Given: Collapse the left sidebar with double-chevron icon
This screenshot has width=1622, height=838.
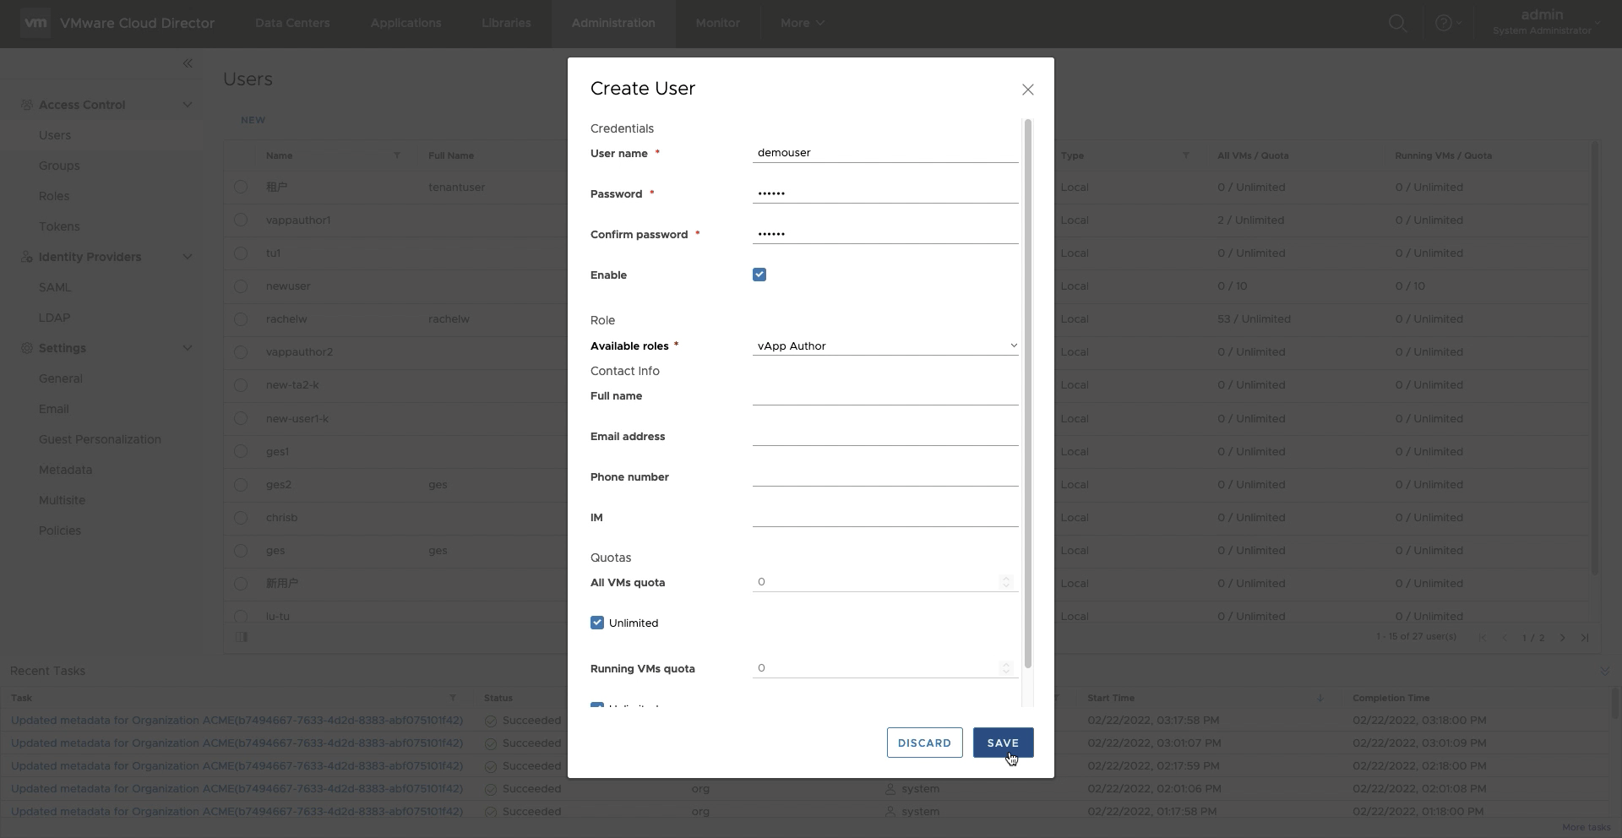Looking at the screenshot, I should click(188, 63).
